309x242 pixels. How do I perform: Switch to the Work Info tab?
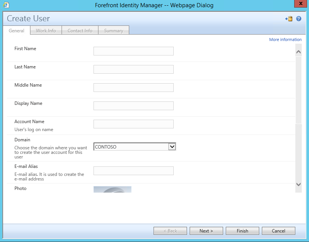click(46, 30)
